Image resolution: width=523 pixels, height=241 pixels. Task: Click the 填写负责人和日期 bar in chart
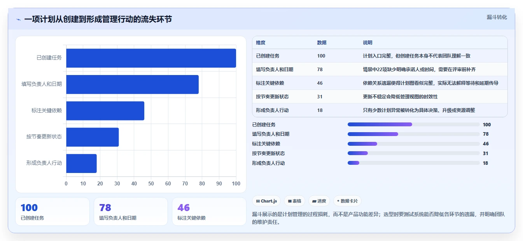coord(132,84)
